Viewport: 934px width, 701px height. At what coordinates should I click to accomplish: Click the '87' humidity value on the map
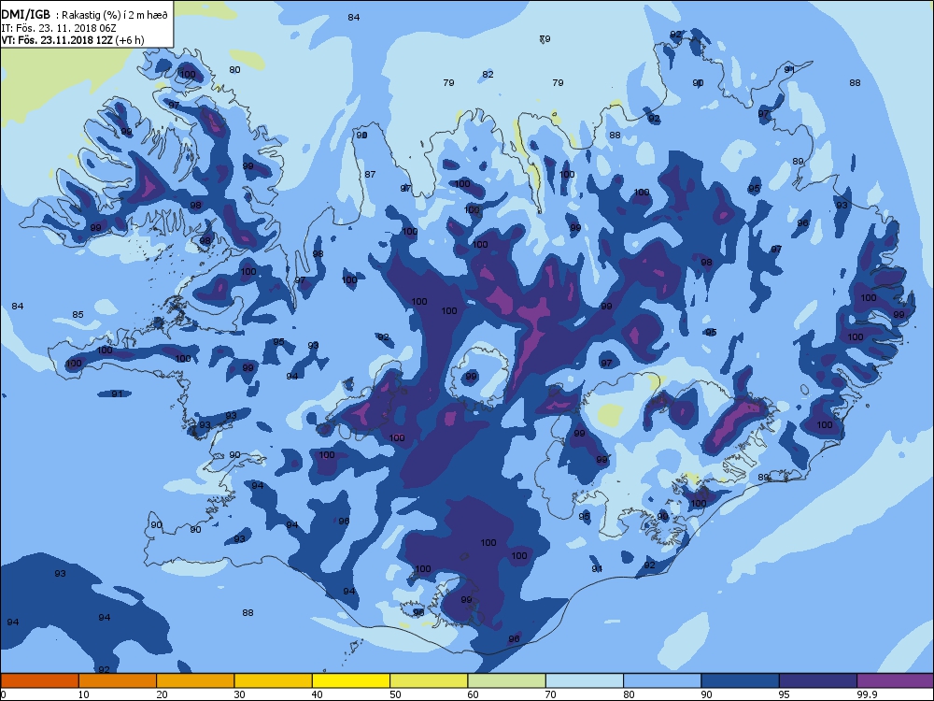click(371, 175)
